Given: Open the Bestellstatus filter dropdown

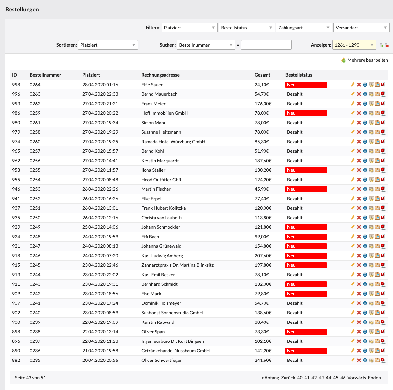Looking at the screenshot, I should click(246, 28).
